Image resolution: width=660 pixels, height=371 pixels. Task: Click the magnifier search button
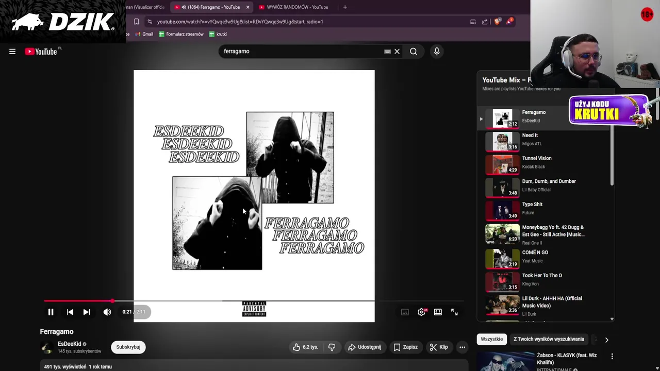[x=414, y=52]
